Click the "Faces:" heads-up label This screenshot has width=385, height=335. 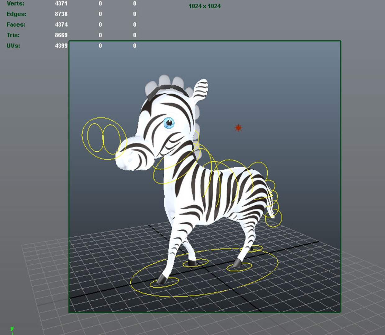[x=16, y=25]
